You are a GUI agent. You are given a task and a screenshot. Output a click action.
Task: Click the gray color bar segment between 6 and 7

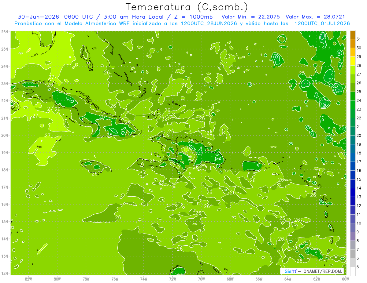[353, 254]
